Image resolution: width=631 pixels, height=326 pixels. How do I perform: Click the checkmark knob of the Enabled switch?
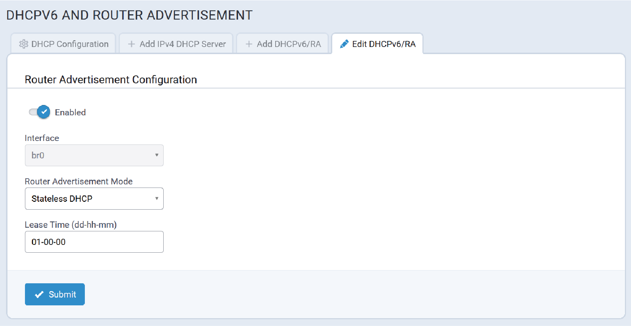[43, 112]
